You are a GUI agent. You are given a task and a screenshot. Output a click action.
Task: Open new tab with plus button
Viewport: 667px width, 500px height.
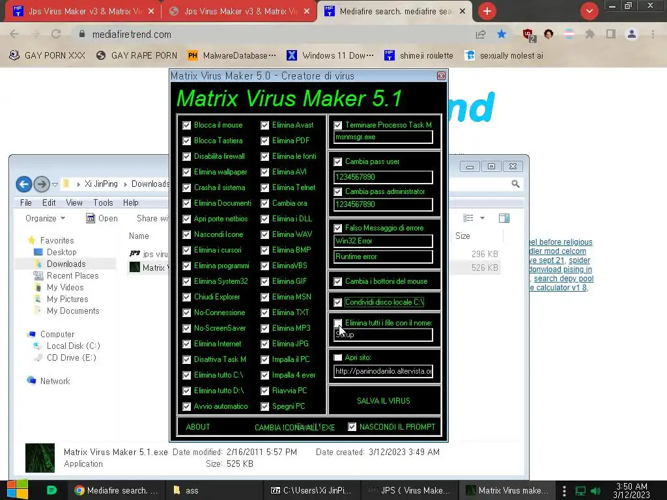[x=487, y=11]
